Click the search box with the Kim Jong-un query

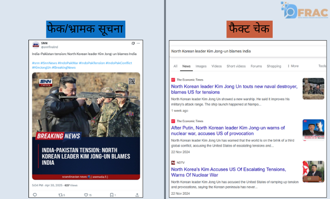pos(248,51)
